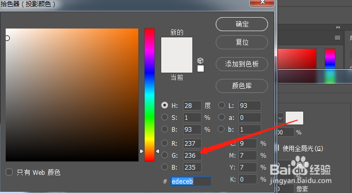
Task: Enable 只有 Web 颜色 checkbox
Action: pos(9,172)
